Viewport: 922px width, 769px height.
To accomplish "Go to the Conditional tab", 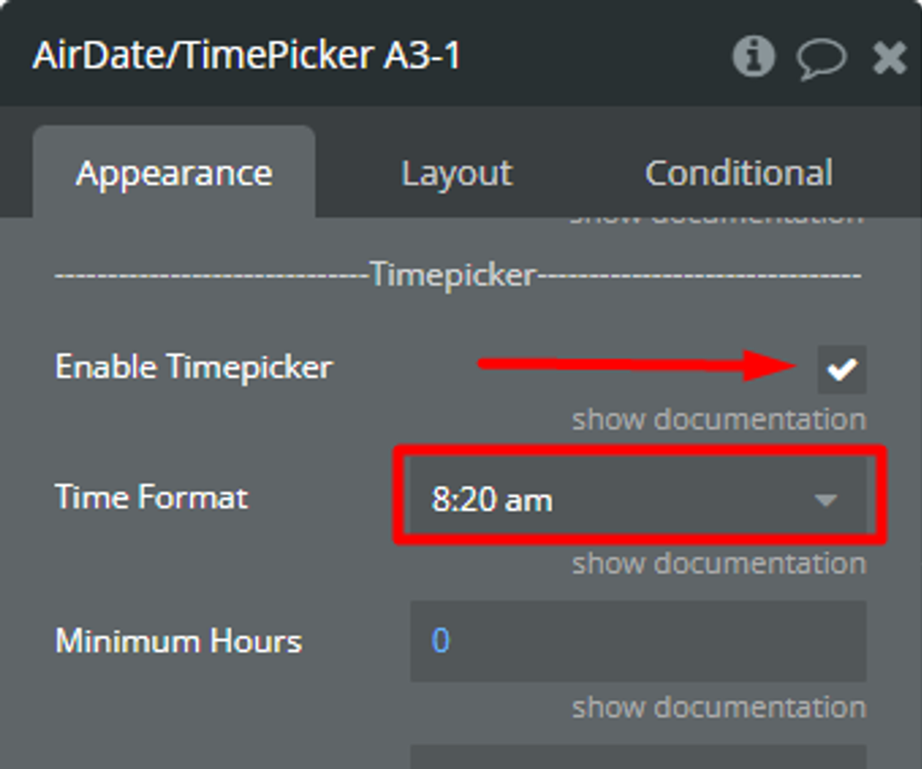I will point(738,173).
